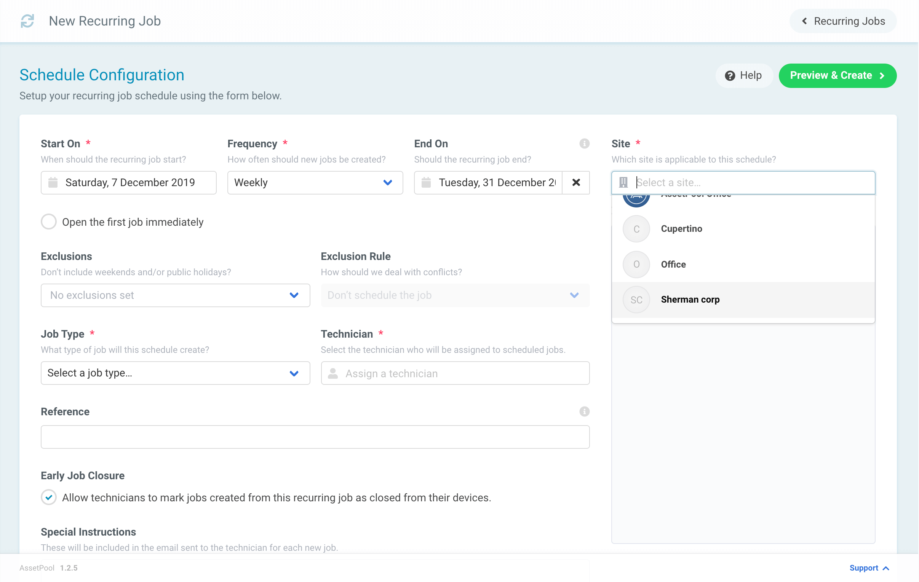
Task: Expand the Frequency Weekly dropdown
Action: coord(315,182)
